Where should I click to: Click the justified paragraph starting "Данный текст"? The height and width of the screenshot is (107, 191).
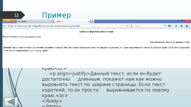(x=96, y=49)
